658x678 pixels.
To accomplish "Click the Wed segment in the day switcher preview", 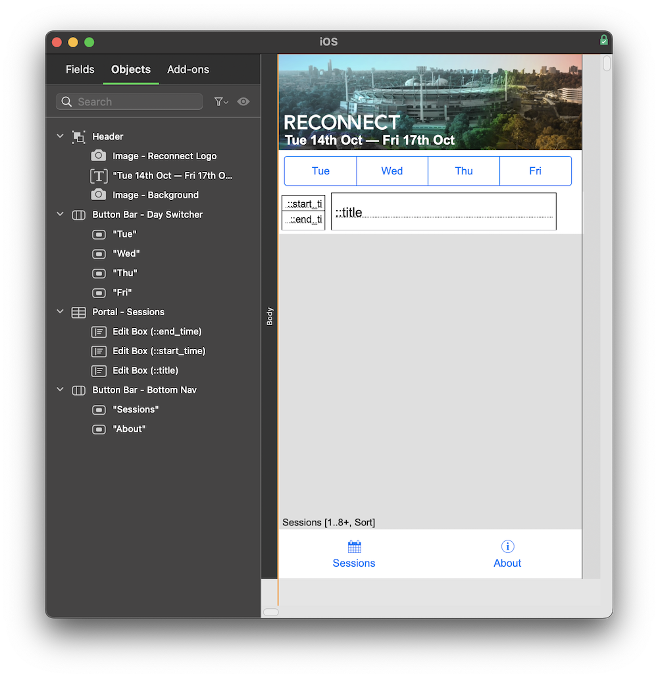I will point(392,170).
